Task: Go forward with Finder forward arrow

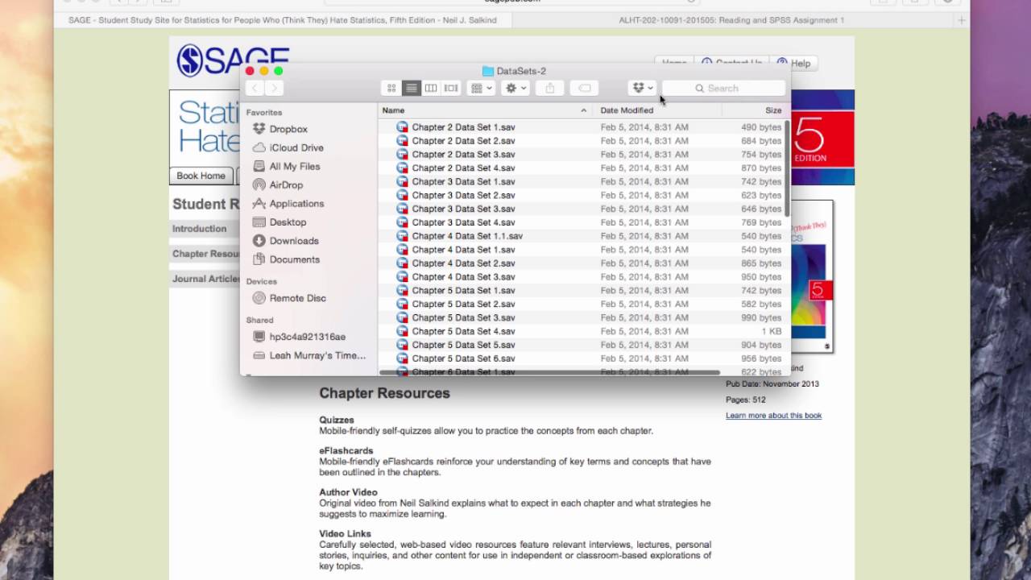Action: 274,88
